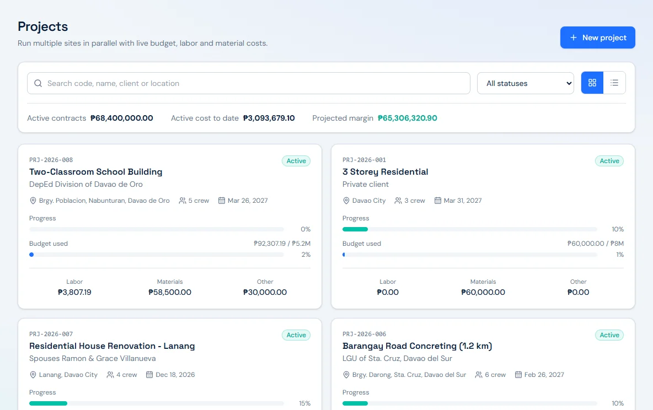Click client LGU of Sta. Cruz, Davao del Sur
This screenshot has width=653, height=410.
pos(397,358)
